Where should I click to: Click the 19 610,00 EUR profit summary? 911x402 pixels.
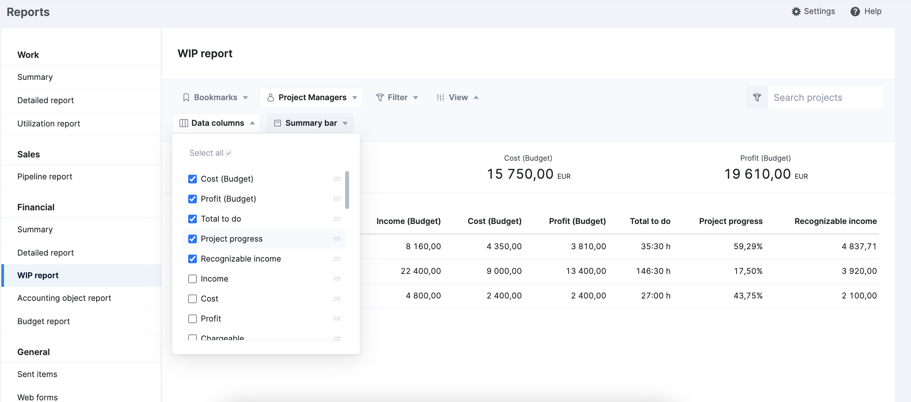(766, 174)
